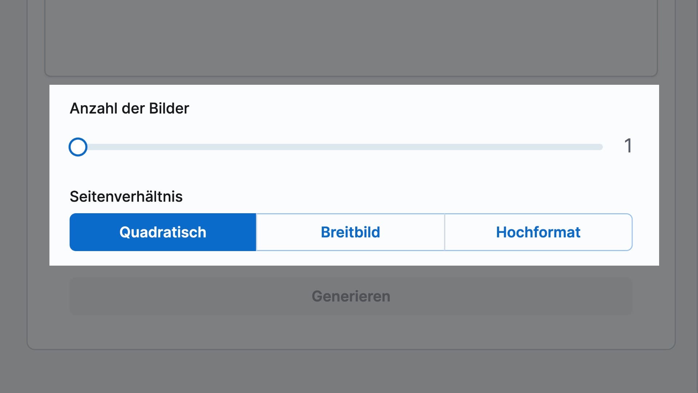The width and height of the screenshot is (698, 393).
Task: Click the Anzahl der Bilder label
Action: tap(129, 108)
